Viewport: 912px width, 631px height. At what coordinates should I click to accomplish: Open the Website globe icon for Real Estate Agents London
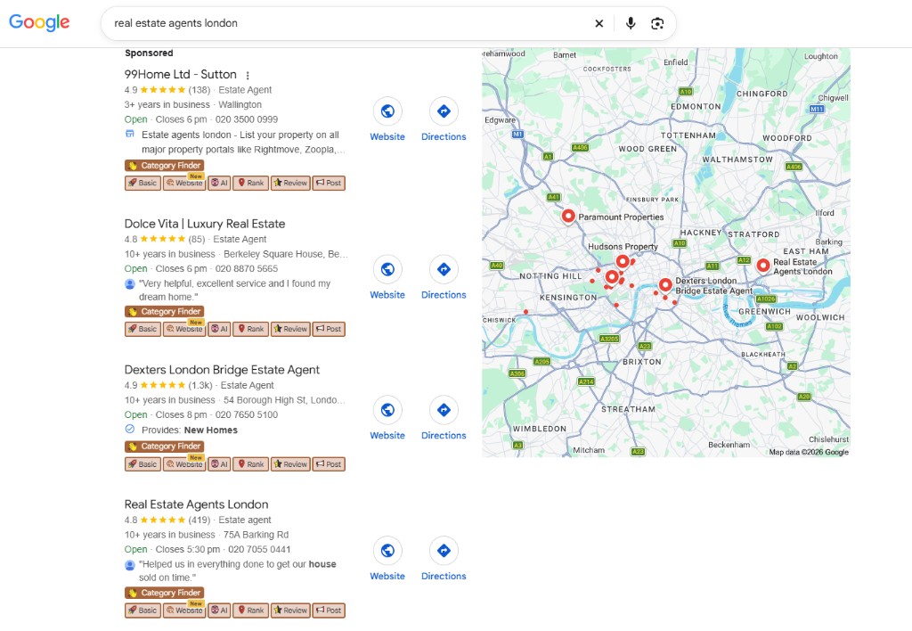pos(387,551)
